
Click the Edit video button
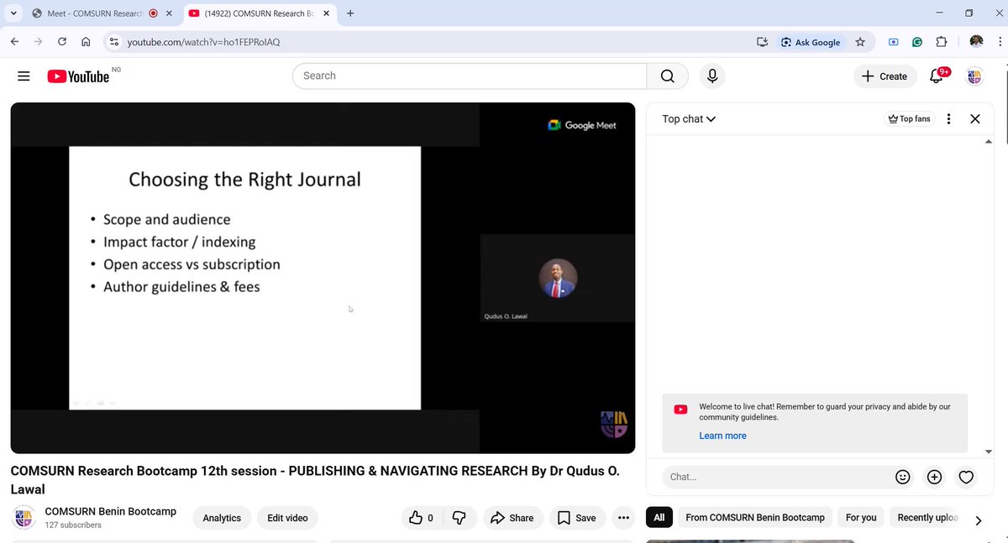click(287, 518)
